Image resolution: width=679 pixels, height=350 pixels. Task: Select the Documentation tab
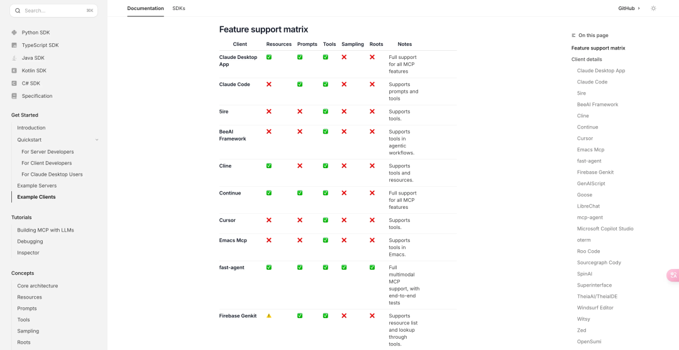[145, 8]
